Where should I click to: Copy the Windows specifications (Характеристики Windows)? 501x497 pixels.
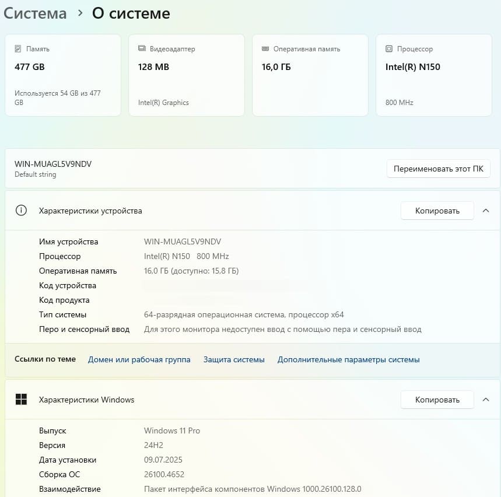(437, 400)
